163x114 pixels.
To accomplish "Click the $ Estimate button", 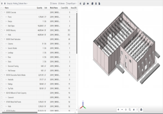I will click(61, 3).
